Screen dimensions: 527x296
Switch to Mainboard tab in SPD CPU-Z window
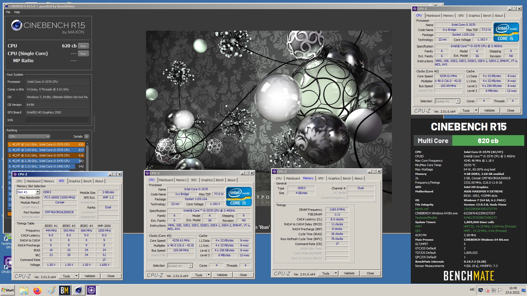[33, 181]
